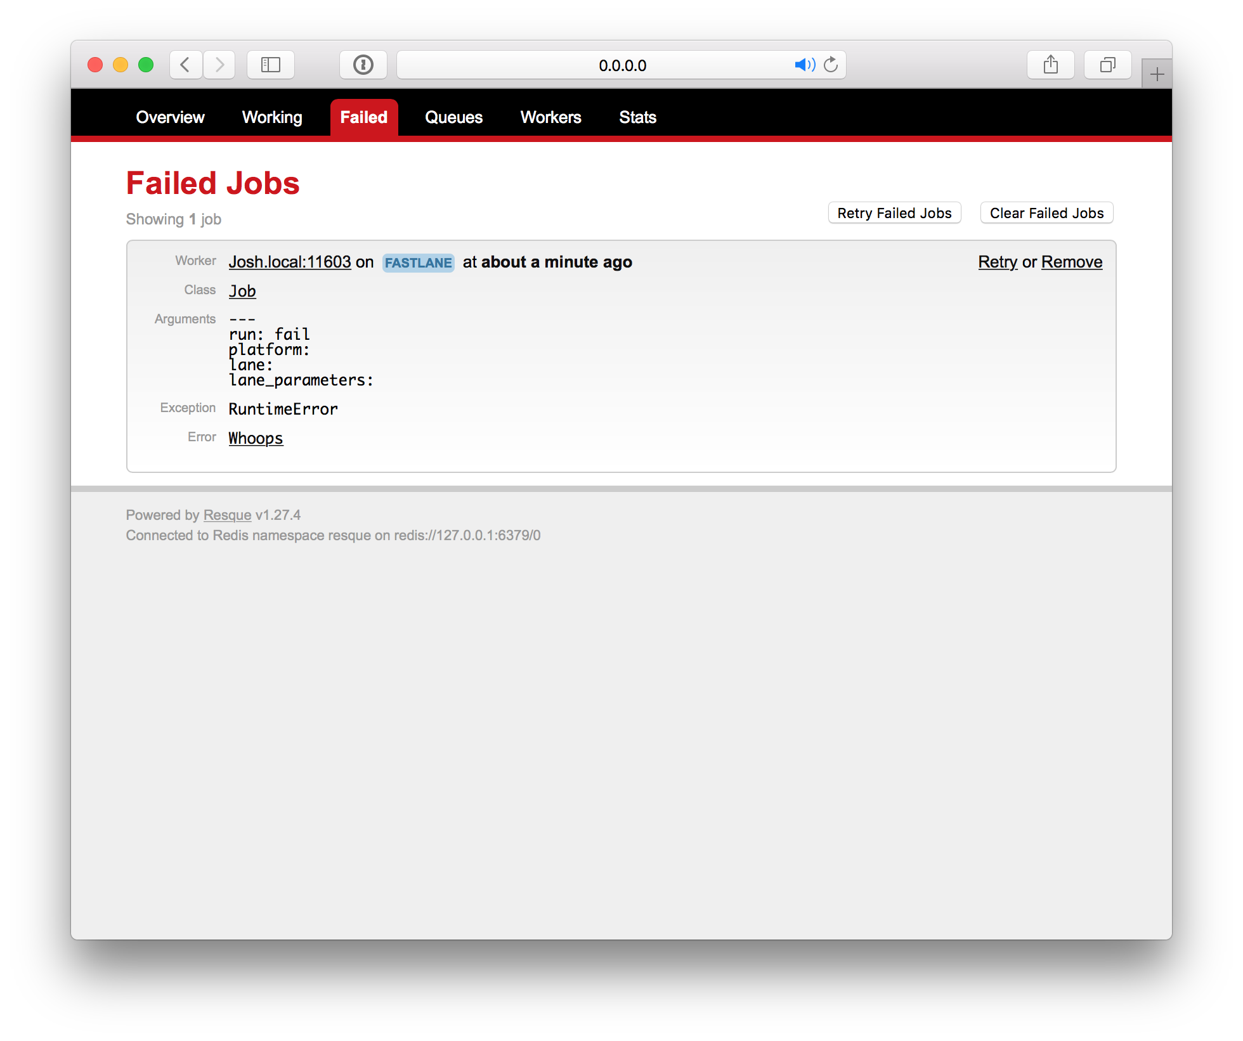
Task: Toggle the Safari sidebar icon
Action: pos(271,65)
